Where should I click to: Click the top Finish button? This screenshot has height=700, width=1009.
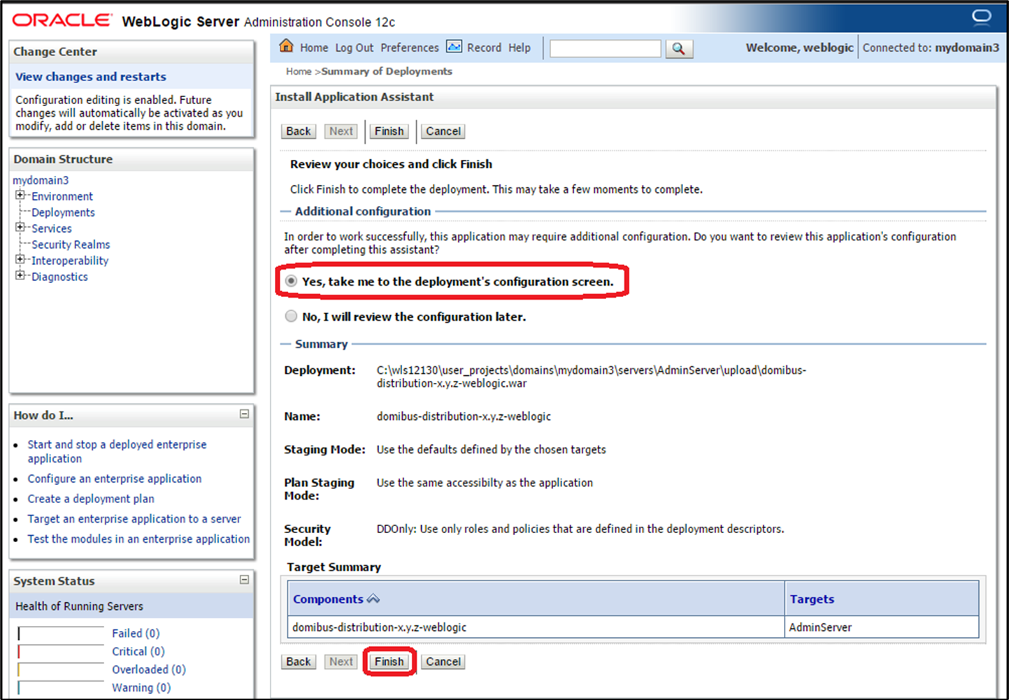click(389, 131)
